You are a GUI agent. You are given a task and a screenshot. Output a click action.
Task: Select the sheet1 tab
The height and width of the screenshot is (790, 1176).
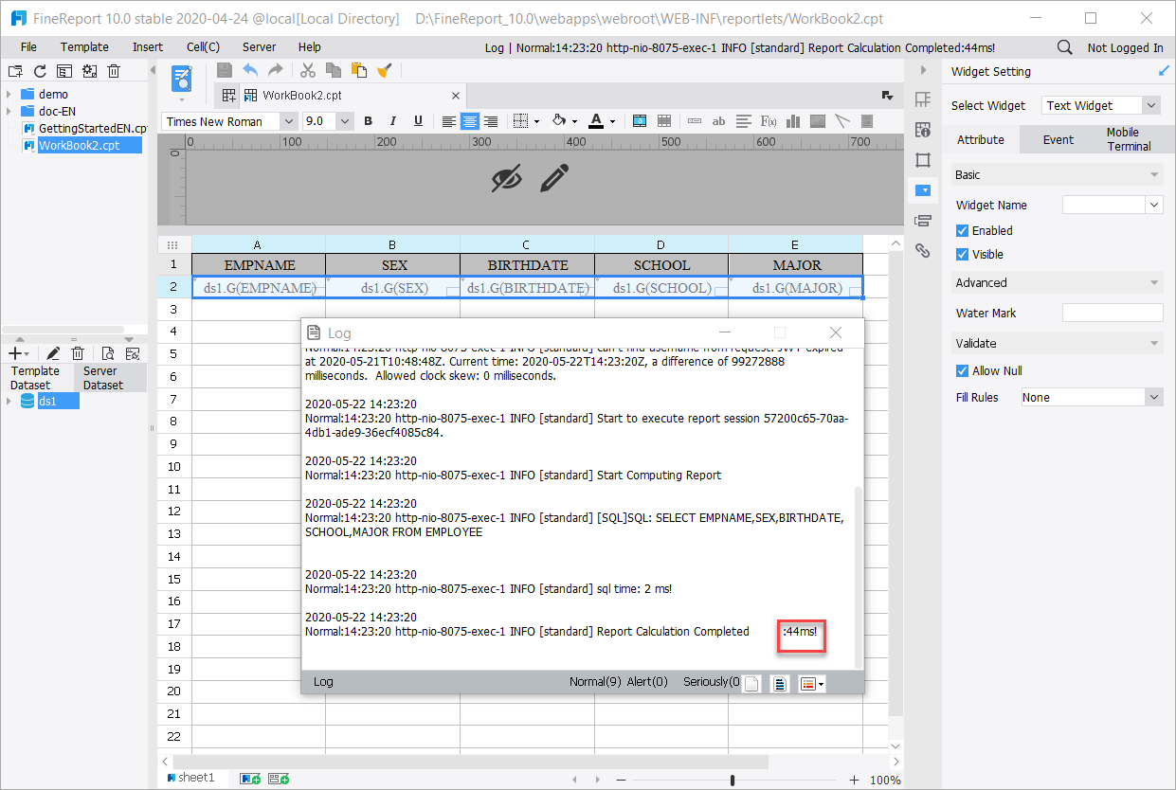click(190, 778)
